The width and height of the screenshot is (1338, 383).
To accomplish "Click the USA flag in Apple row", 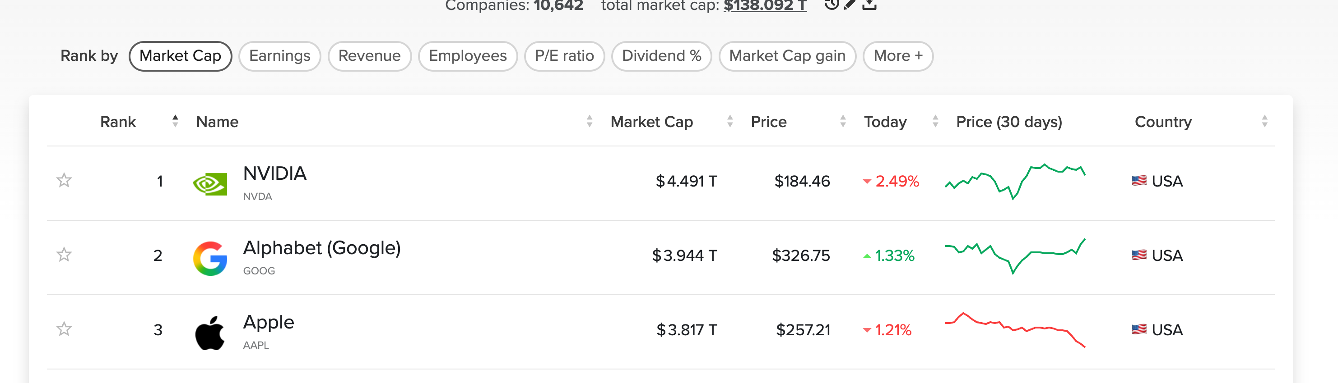I will [1138, 330].
